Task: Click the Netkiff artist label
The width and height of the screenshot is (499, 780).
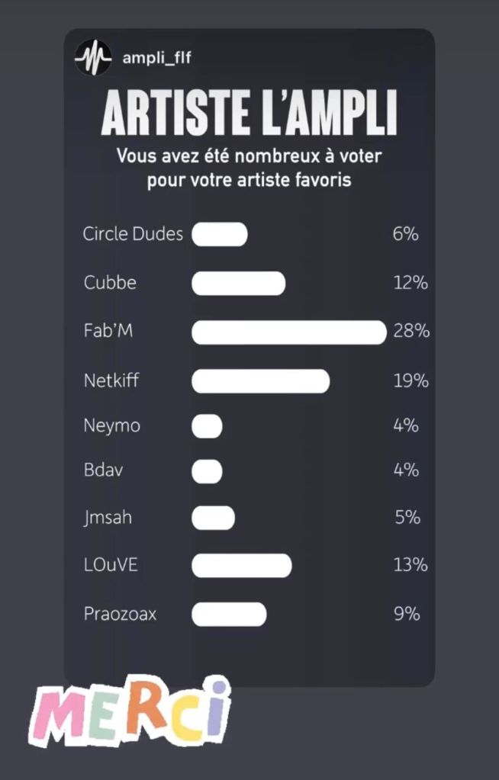Action: point(111,380)
